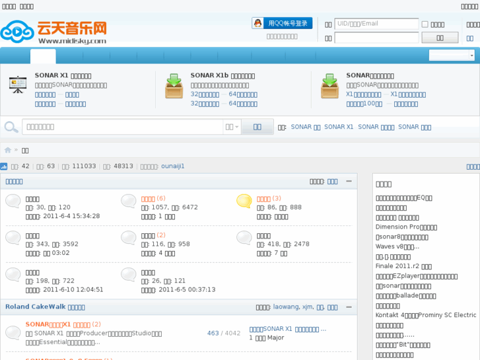The width and height of the screenshot is (480, 360).
Task: Open the sonar8 sidebar thread link
Action: pos(402,237)
